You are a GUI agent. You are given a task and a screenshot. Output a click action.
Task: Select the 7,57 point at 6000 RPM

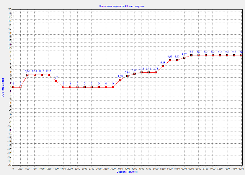coord(184,58)
